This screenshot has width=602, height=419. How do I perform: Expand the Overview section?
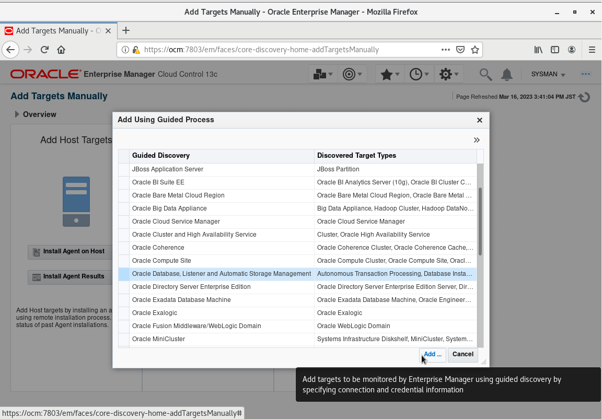tap(17, 114)
